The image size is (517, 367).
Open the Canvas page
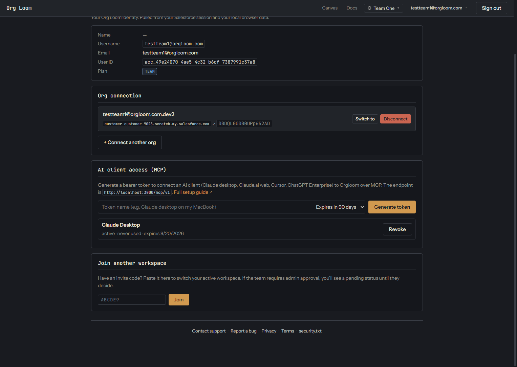tap(330, 8)
